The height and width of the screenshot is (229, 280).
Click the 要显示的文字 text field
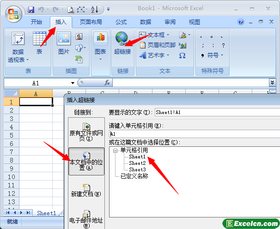tap(217, 112)
